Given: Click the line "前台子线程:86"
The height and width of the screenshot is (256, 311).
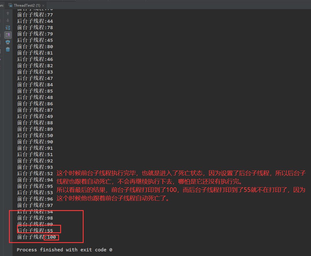Looking at the screenshot, I should click(x=35, y=104).
